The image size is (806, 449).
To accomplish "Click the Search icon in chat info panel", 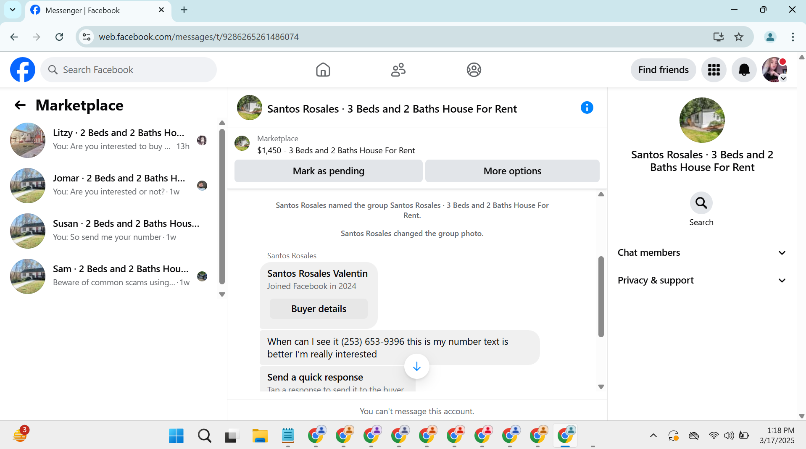I will click(x=701, y=203).
